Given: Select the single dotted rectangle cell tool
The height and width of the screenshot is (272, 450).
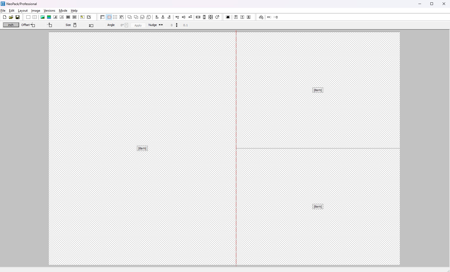Looking at the screenshot, I should (x=28, y=17).
